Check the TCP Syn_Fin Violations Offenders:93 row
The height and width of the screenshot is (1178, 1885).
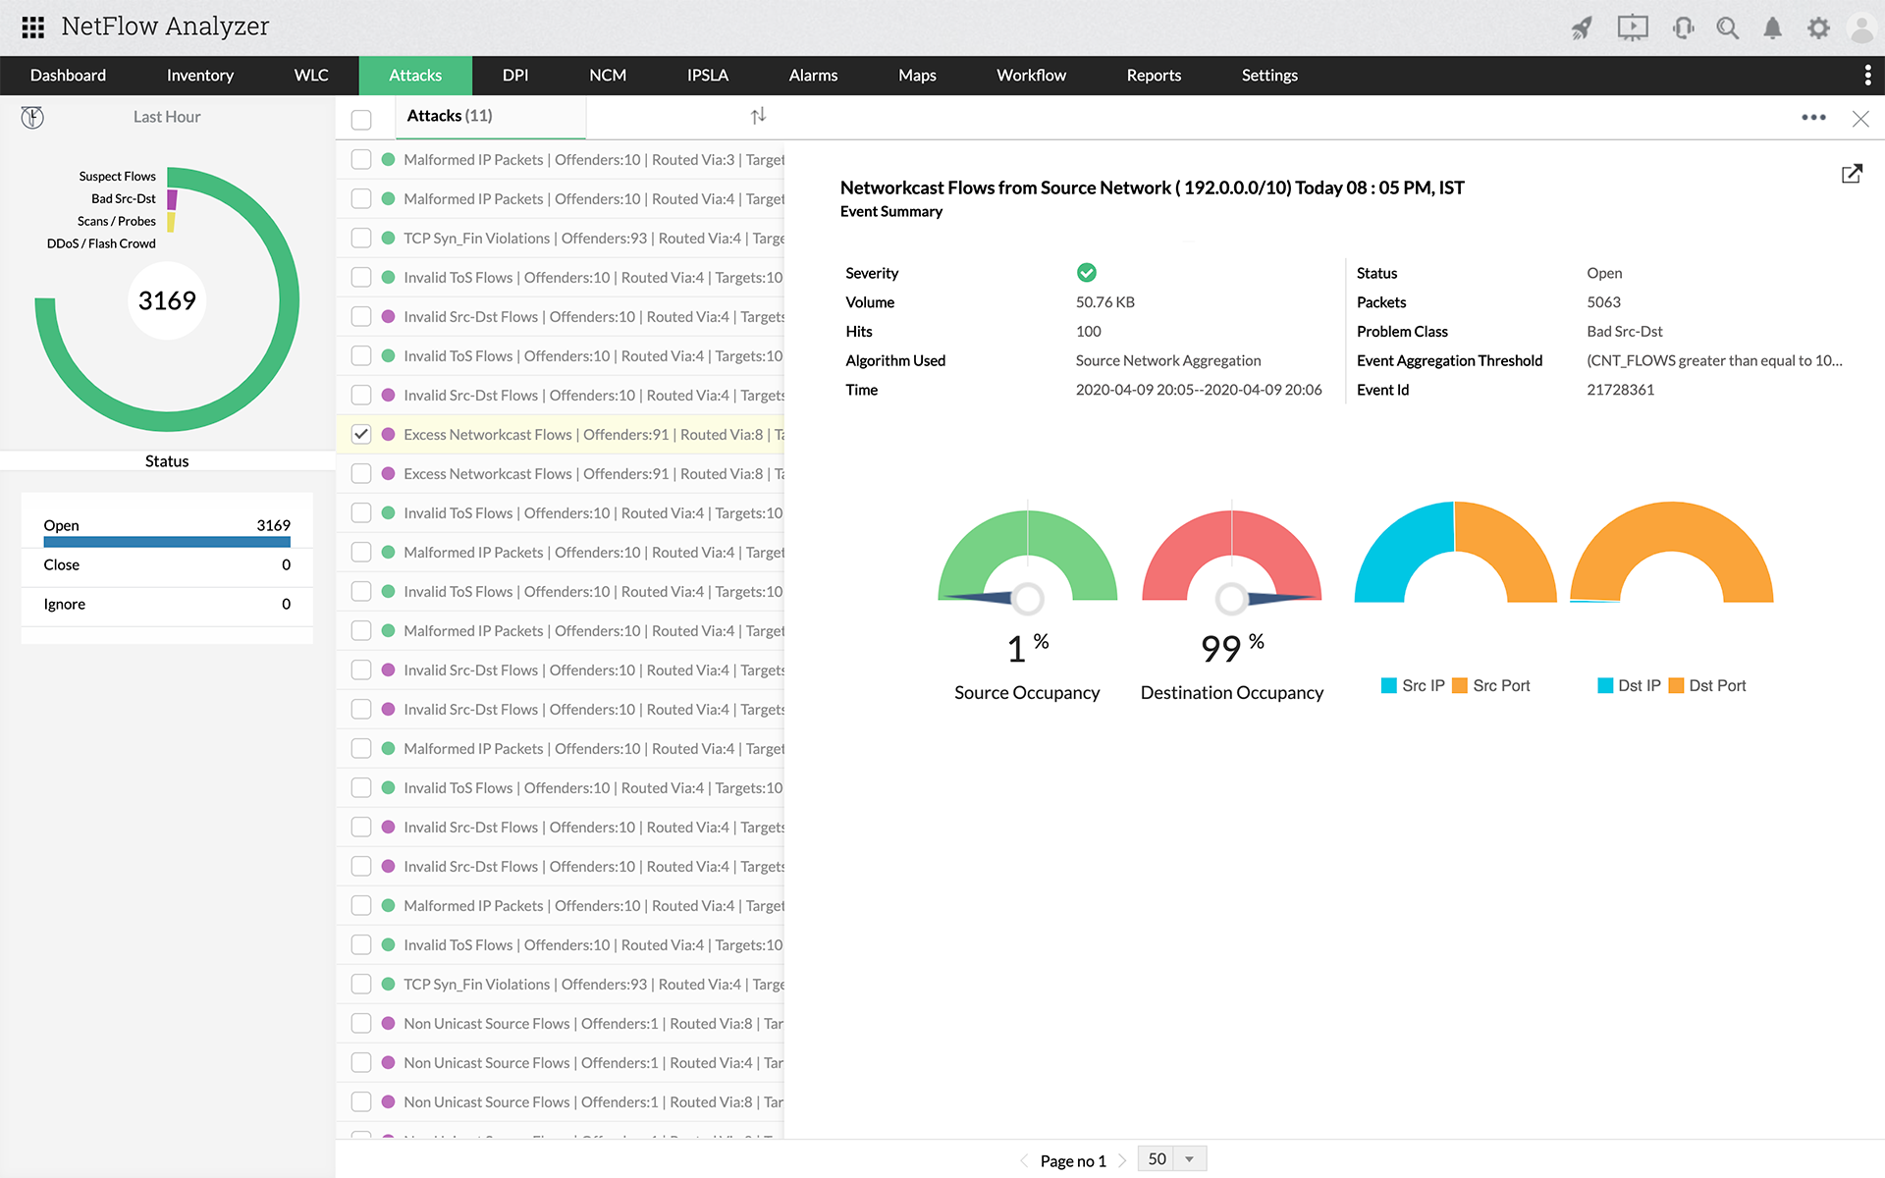[x=361, y=238]
